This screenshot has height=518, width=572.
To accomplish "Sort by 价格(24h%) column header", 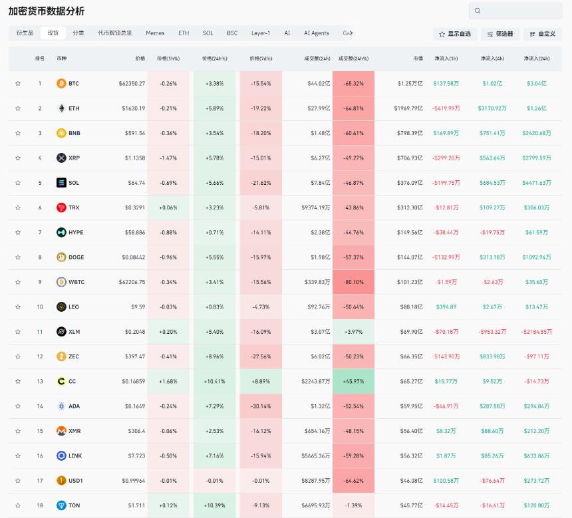I will coord(214,59).
